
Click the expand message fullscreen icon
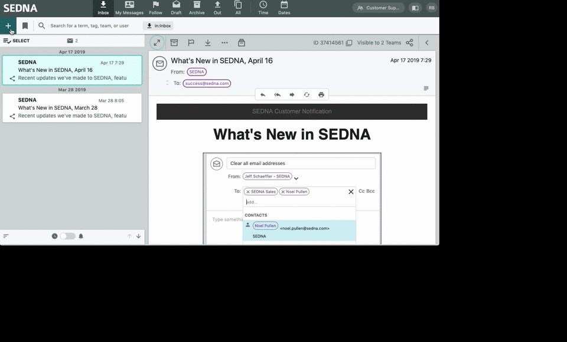coord(157,42)
